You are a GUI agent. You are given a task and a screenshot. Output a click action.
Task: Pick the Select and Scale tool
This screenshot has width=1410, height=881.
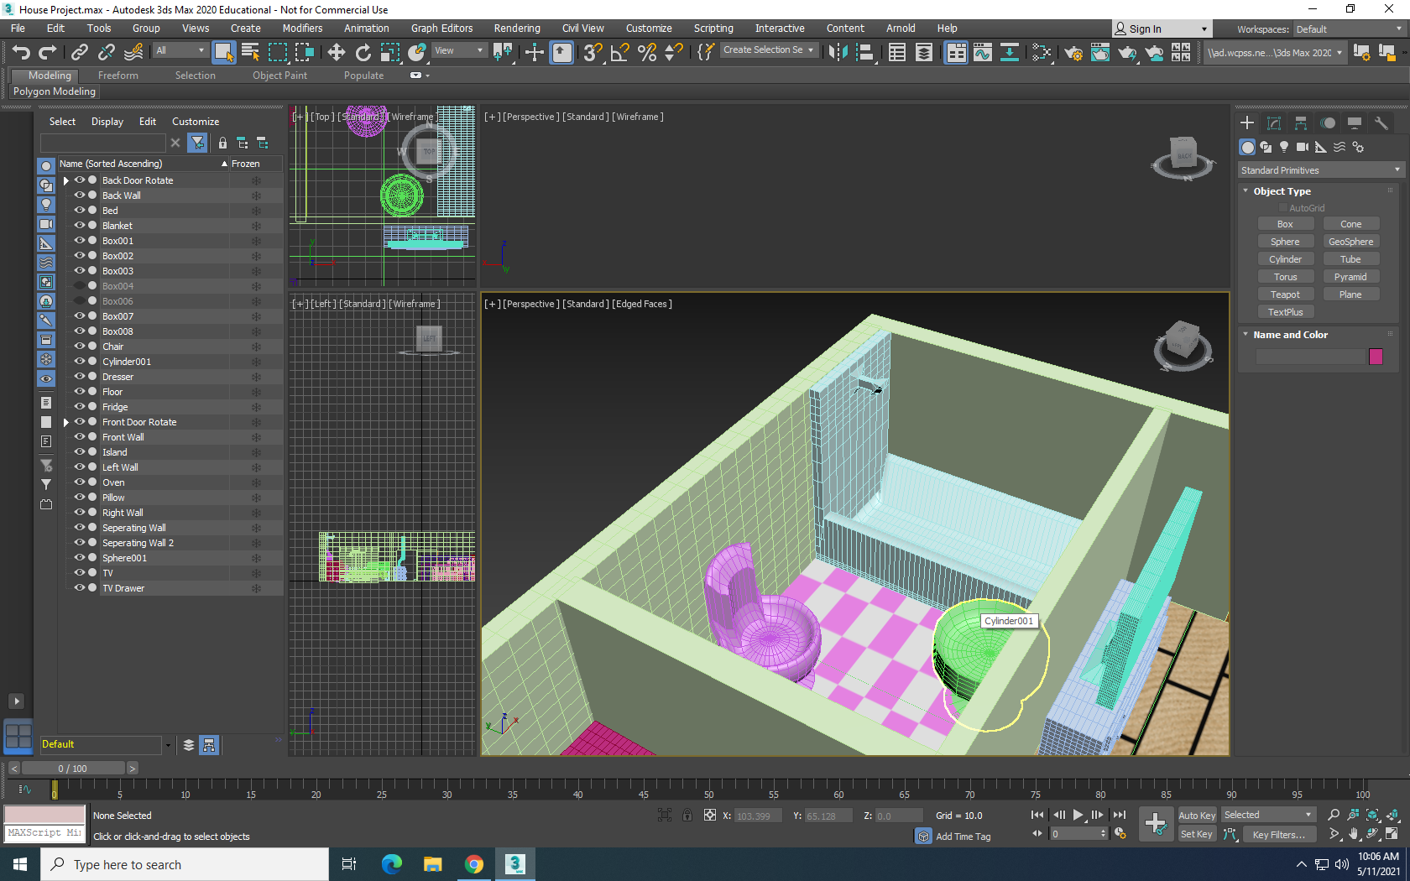point(389,52)
